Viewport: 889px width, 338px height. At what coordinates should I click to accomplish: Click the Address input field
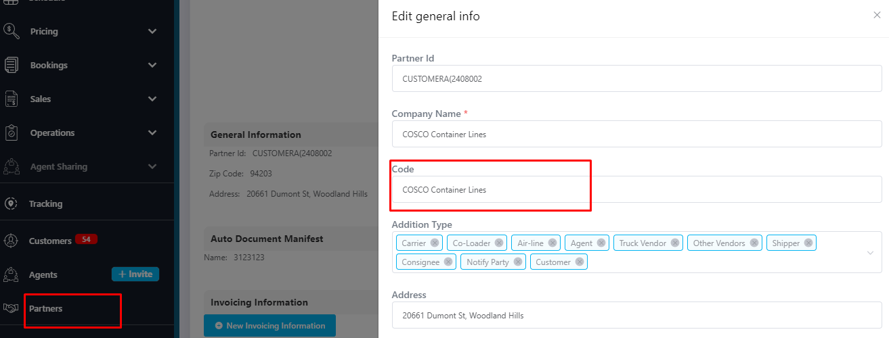pos(637,315)
